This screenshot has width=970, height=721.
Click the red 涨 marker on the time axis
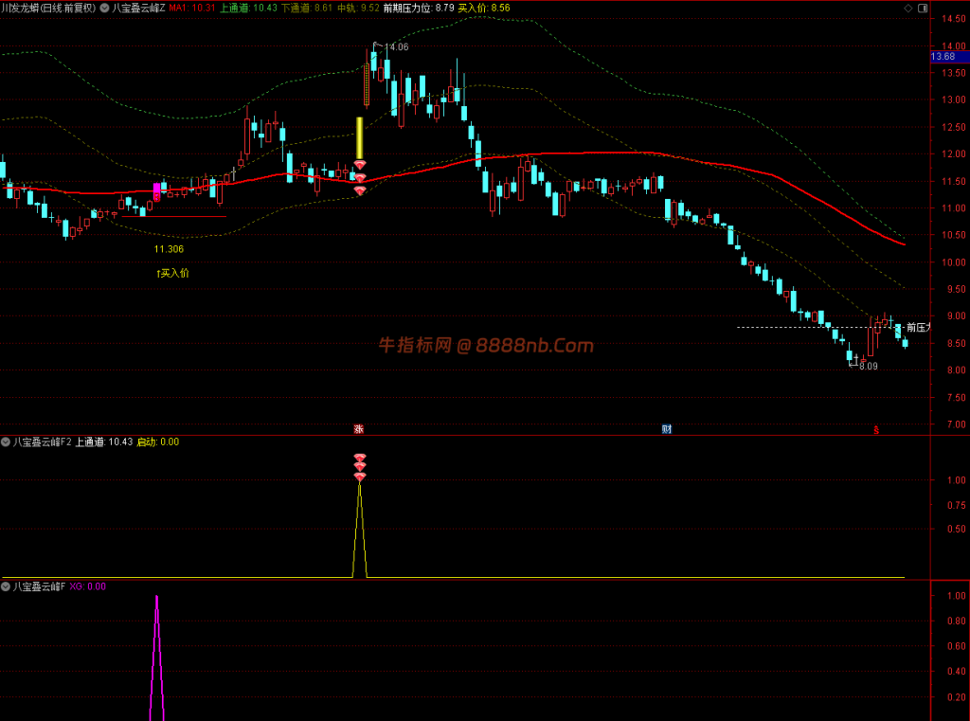click(x=359, y=429)
